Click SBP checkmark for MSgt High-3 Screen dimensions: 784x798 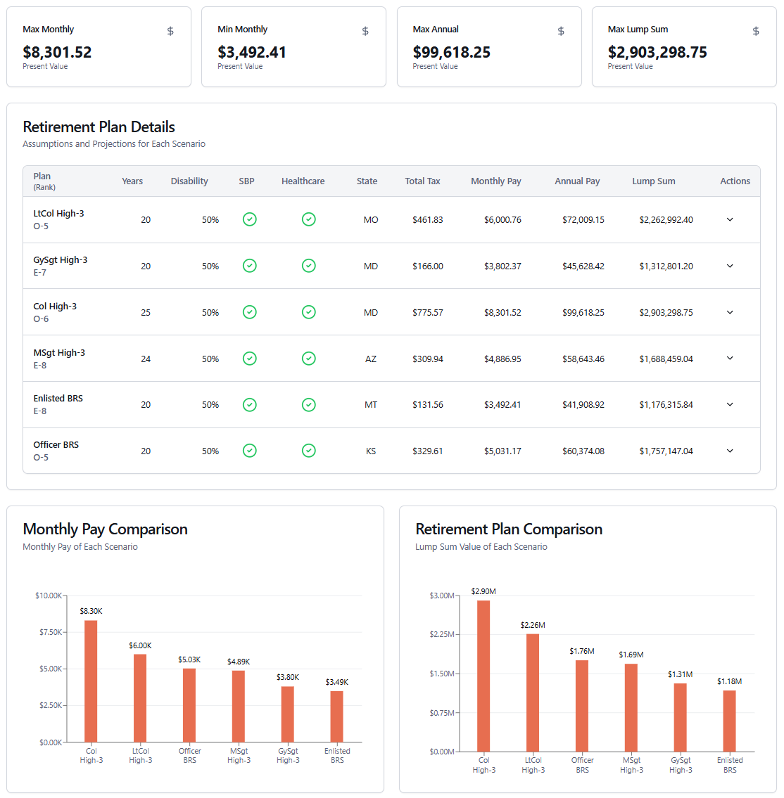point(250,359)
